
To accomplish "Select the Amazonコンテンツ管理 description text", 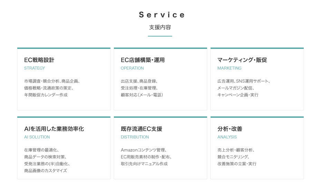I will click(x=144, y=150).
